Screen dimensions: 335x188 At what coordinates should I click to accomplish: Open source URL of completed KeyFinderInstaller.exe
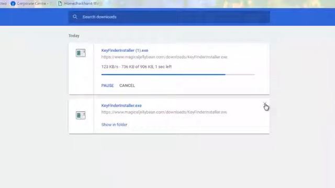pyautogui.click(x=164, y=112)
